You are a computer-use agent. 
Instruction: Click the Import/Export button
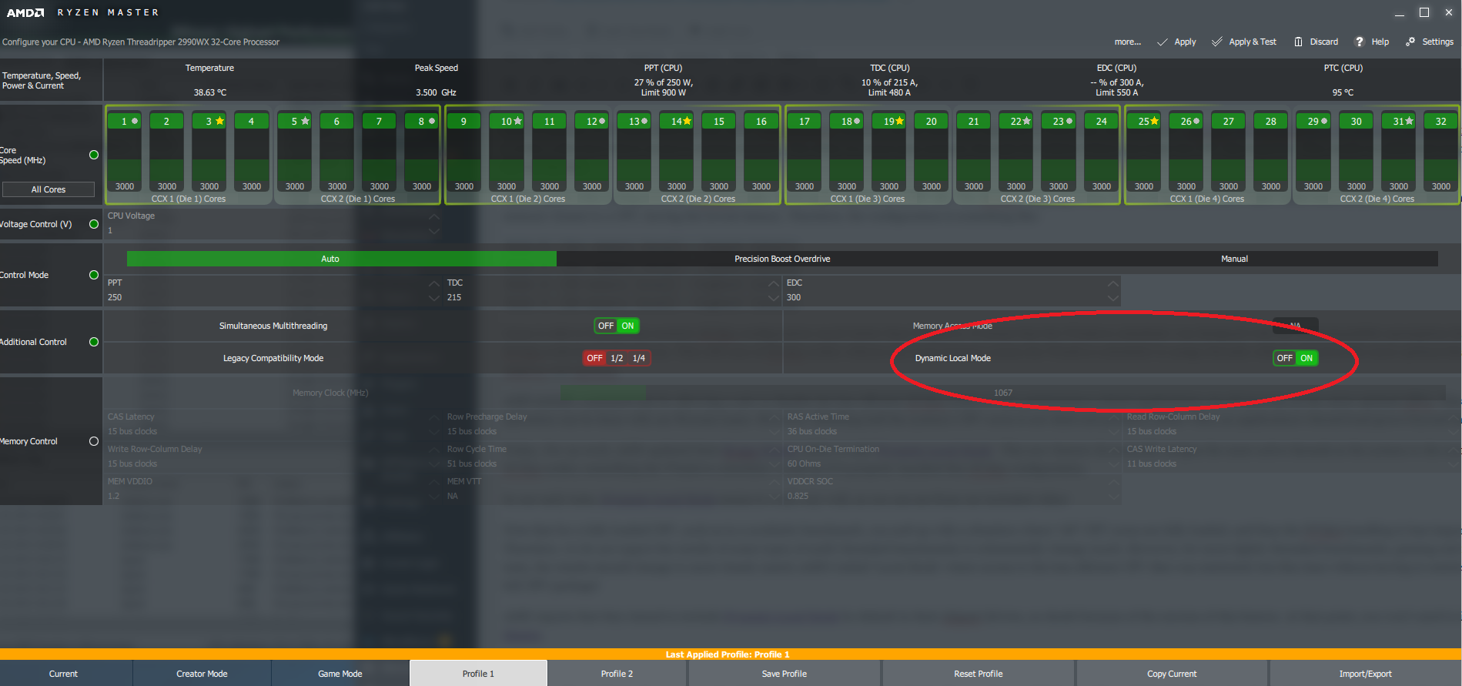(1366, 674)
